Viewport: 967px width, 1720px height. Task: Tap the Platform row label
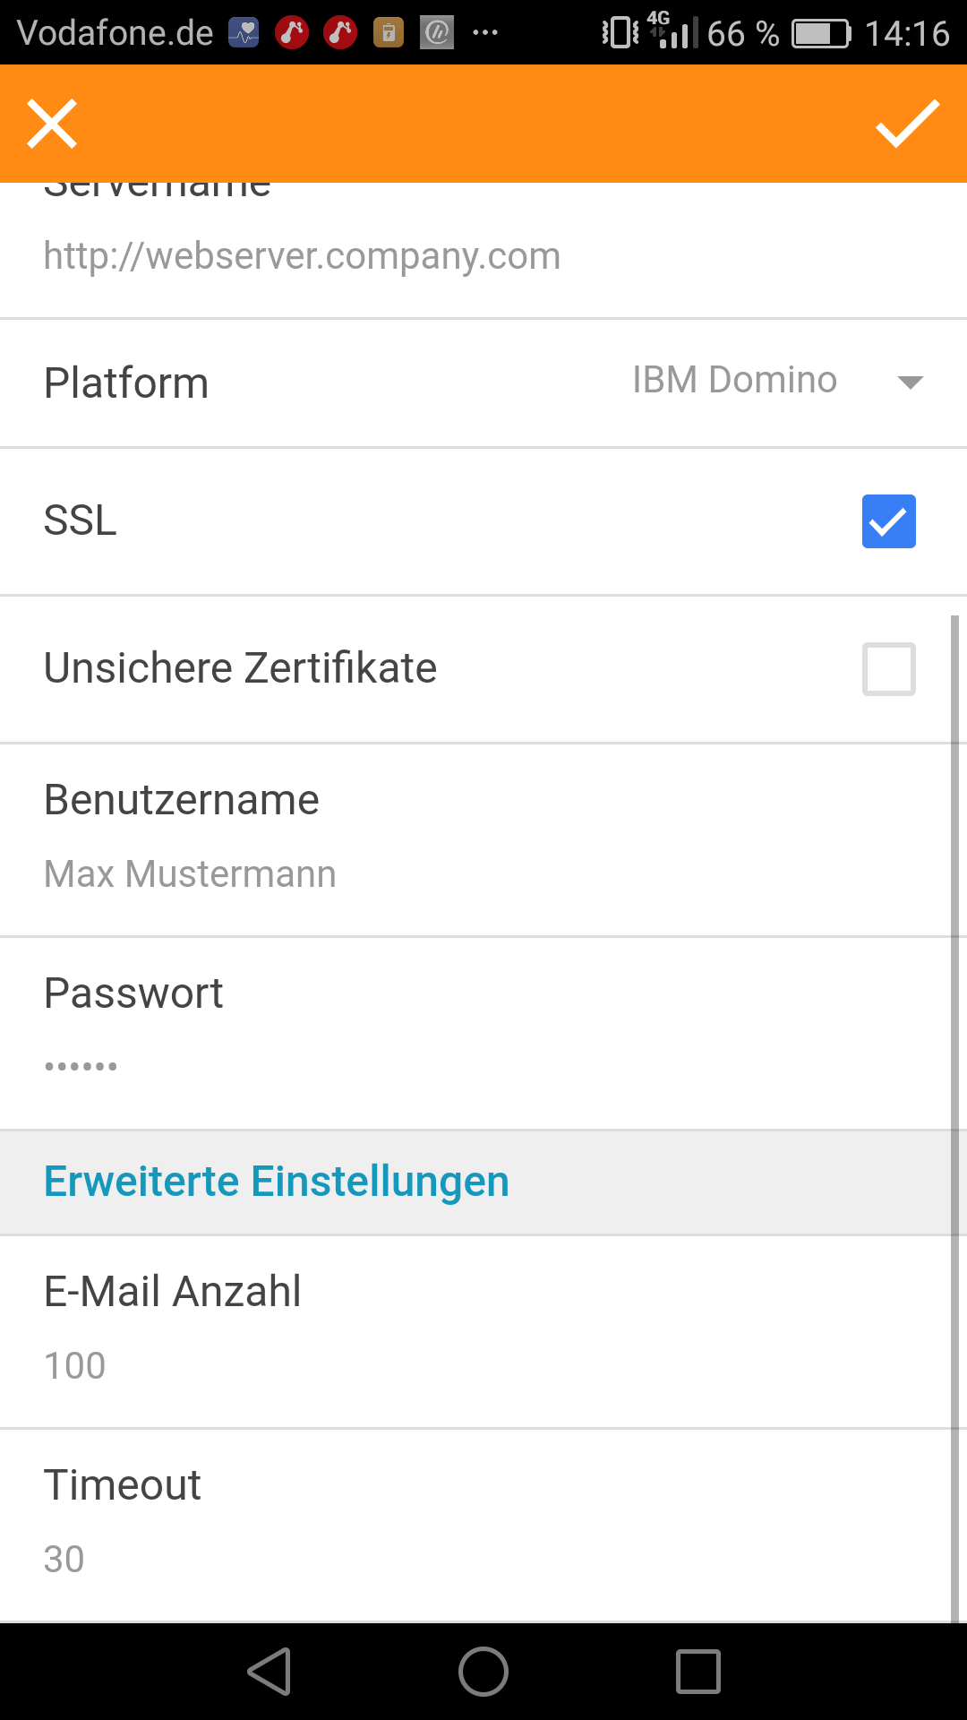pyautogui.click(x=126, y=383)
